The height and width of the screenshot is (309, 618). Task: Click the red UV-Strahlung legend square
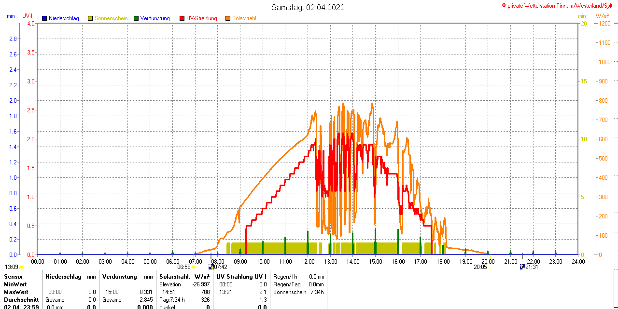[x=182, y=18]
